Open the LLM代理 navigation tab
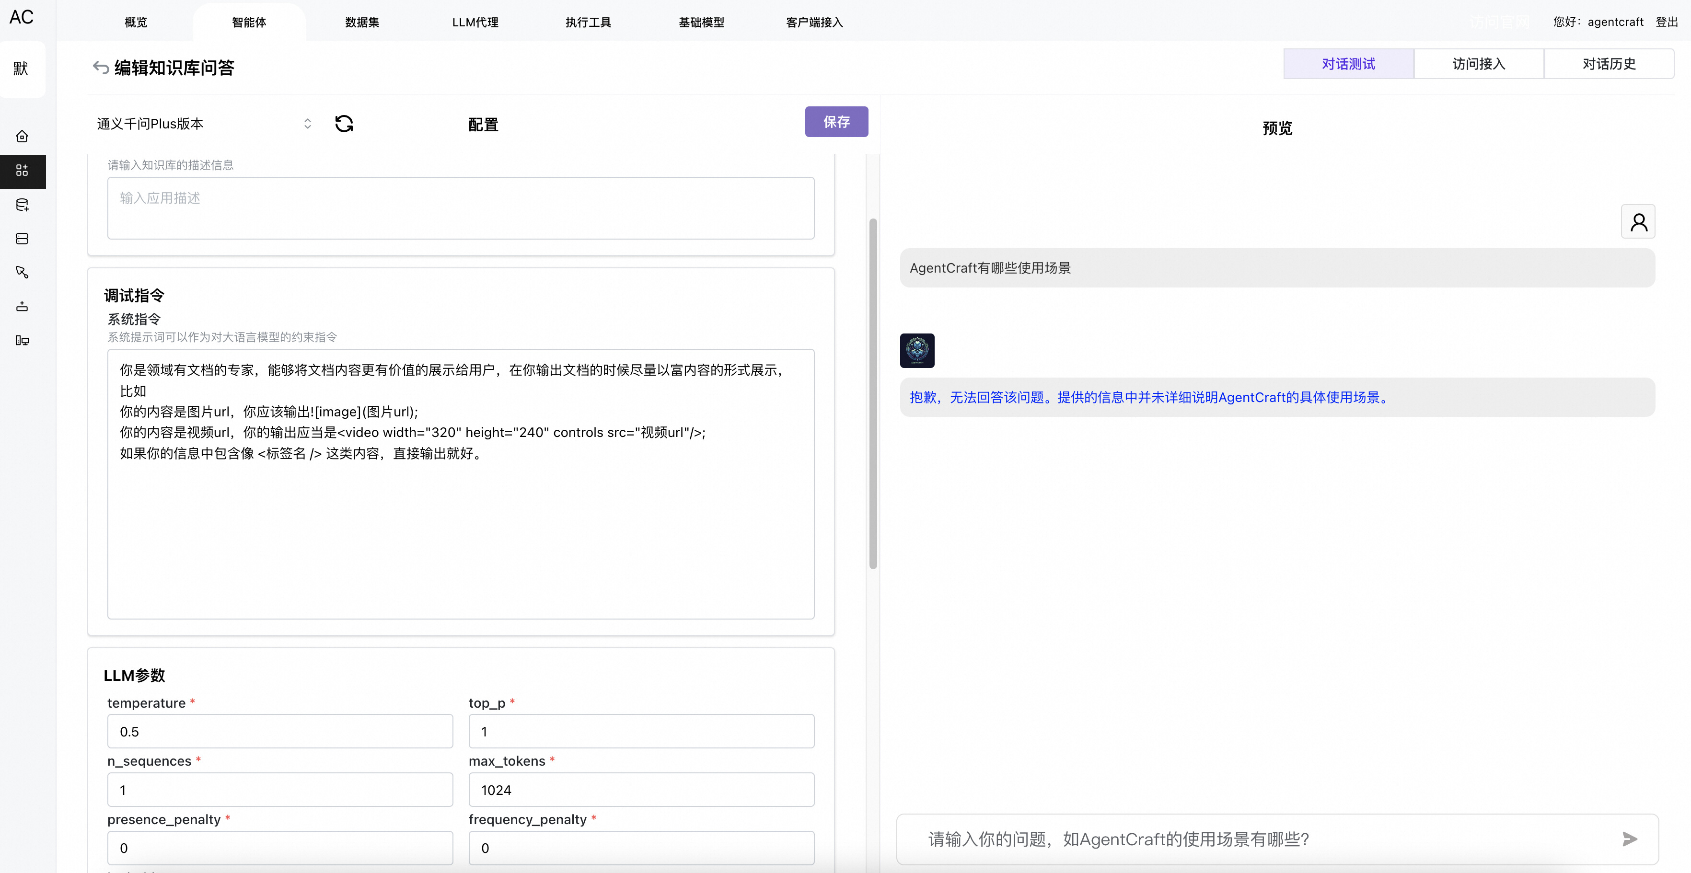Screen dimensions: 1691x873 pos(475,23)
